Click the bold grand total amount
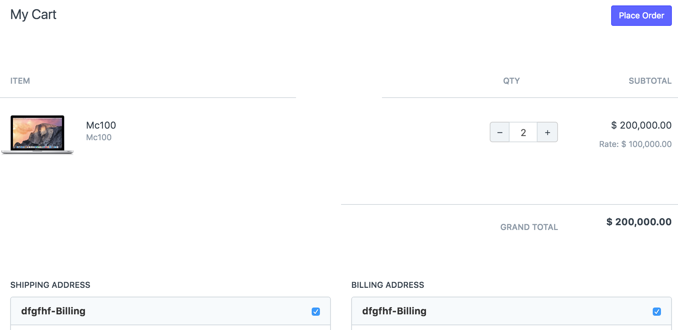Image resolution: width=678 pixels, height=330 pixels. tap(639, 222)
